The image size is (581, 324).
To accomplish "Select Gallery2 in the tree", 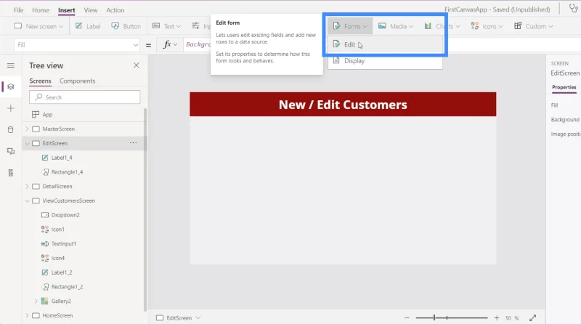I will pos(61,301).
